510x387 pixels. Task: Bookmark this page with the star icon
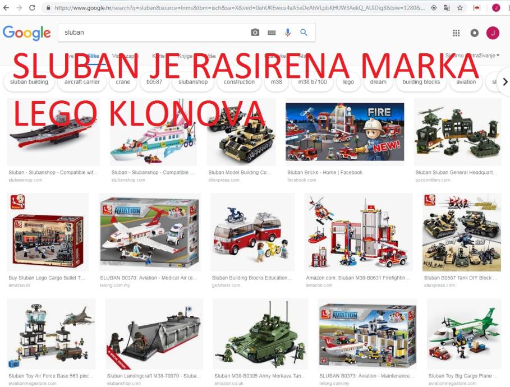click(460, 8)
